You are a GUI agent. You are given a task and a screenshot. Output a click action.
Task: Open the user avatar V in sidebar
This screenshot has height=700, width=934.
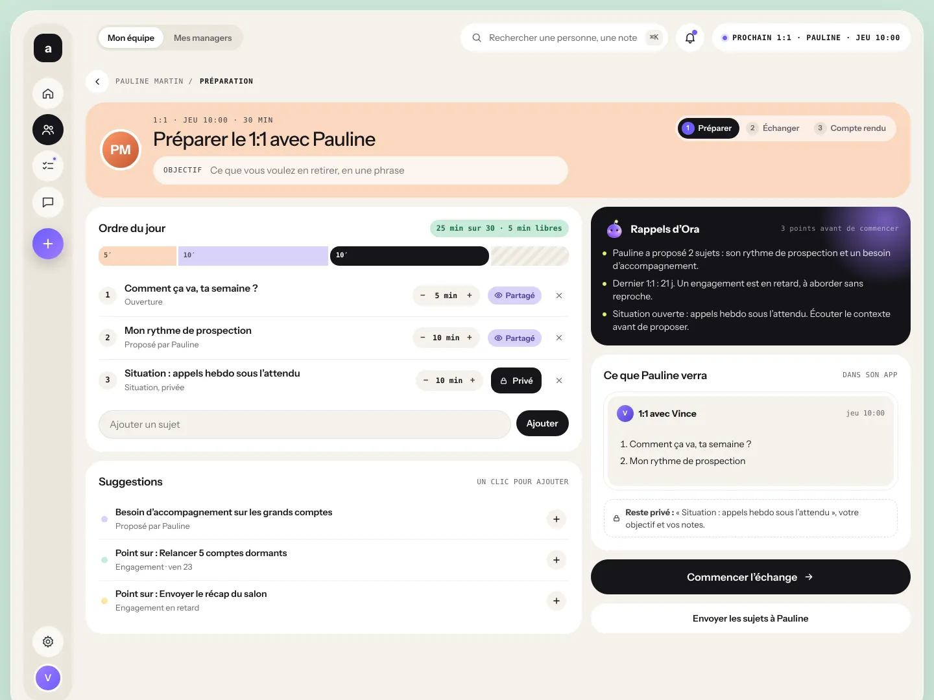48,678
